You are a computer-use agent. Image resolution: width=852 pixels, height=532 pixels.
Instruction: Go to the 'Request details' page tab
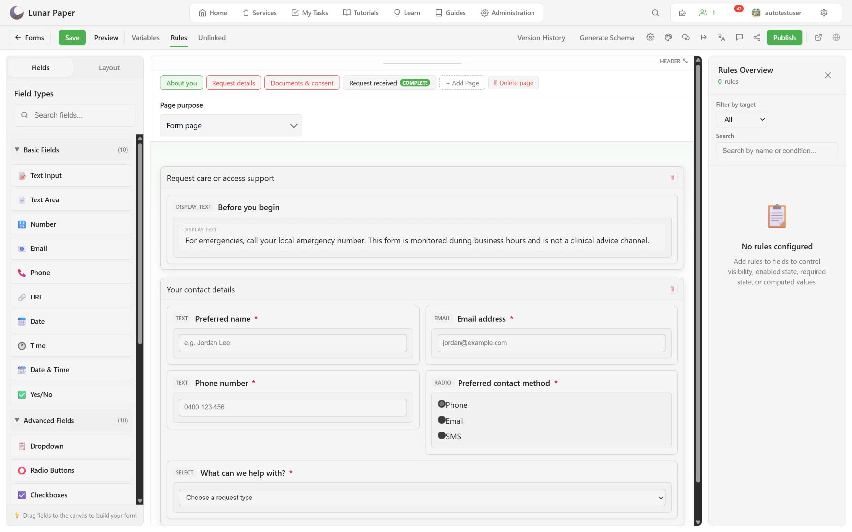tap(234, 83)
